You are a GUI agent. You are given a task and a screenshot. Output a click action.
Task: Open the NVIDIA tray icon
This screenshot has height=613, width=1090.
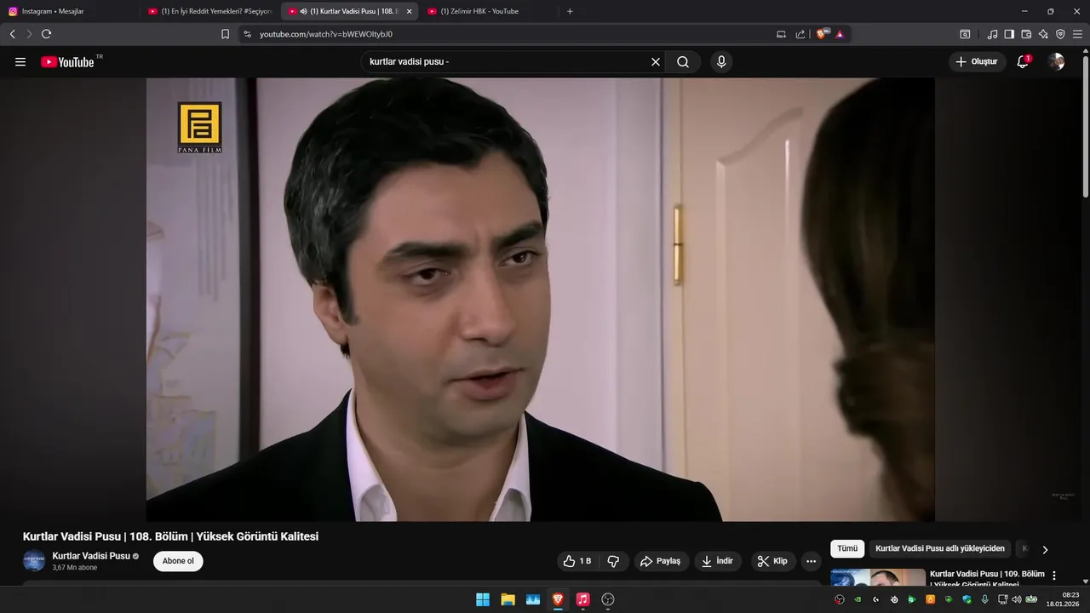coord(858,599)
